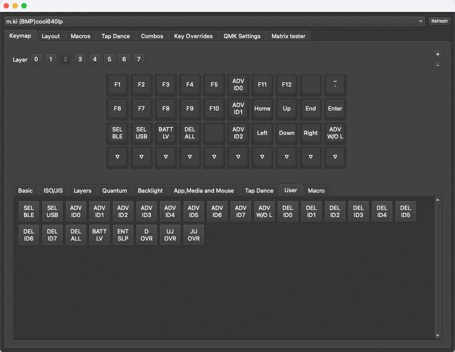
Task: Pick DEL ID0 keycode
Action: point(287,211)
